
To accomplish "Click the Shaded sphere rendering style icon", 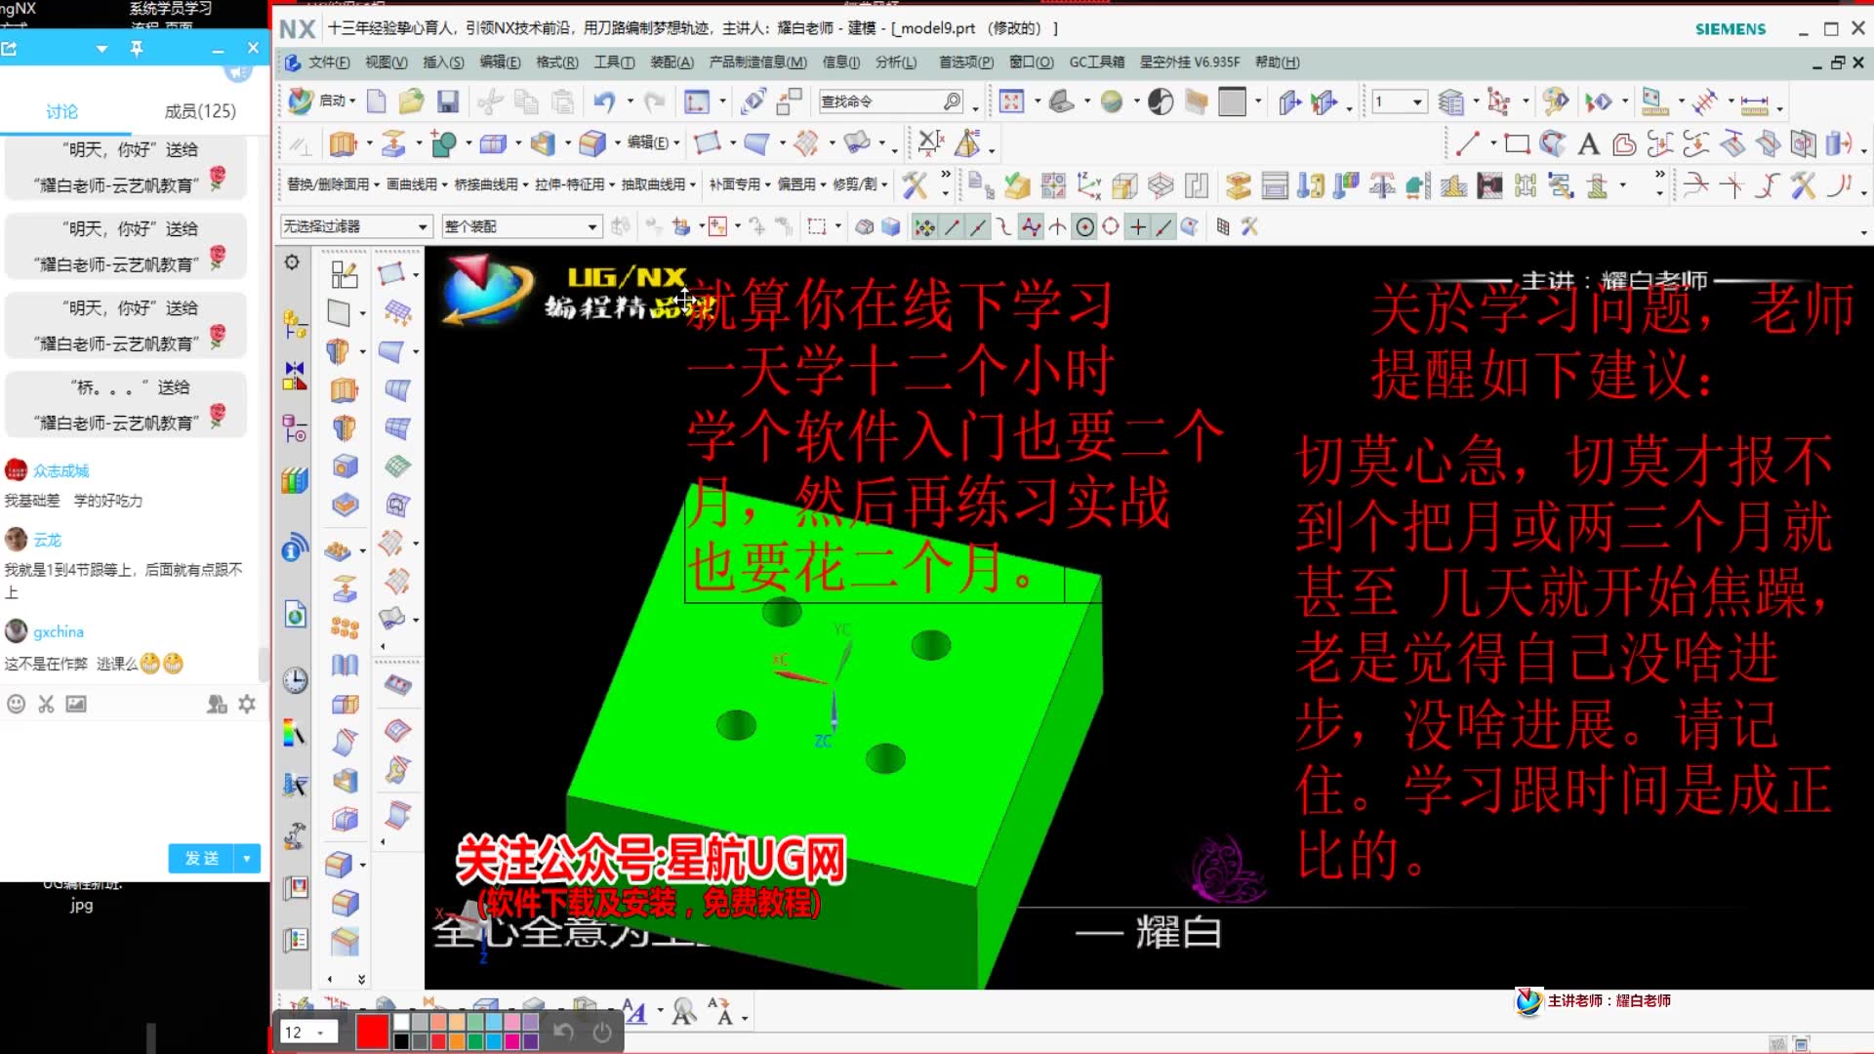I will click(x=1111, y=101).
